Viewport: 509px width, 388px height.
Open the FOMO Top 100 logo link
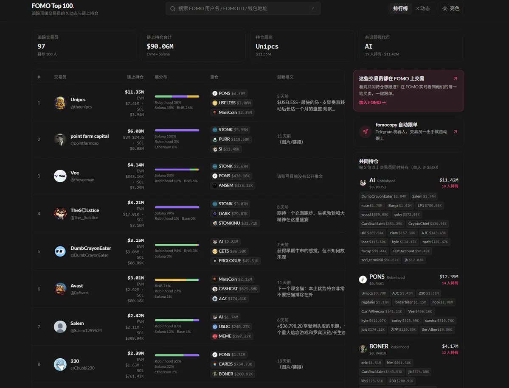pos(53,6)
